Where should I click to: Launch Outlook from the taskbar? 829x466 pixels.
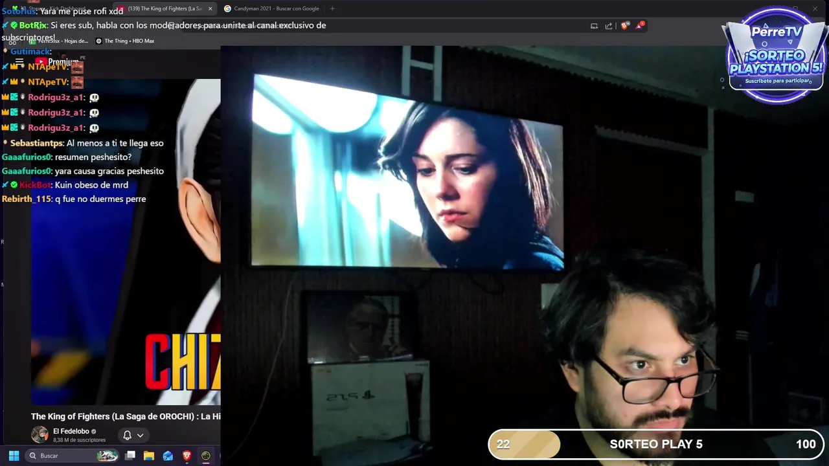click(x=168, y=456)
